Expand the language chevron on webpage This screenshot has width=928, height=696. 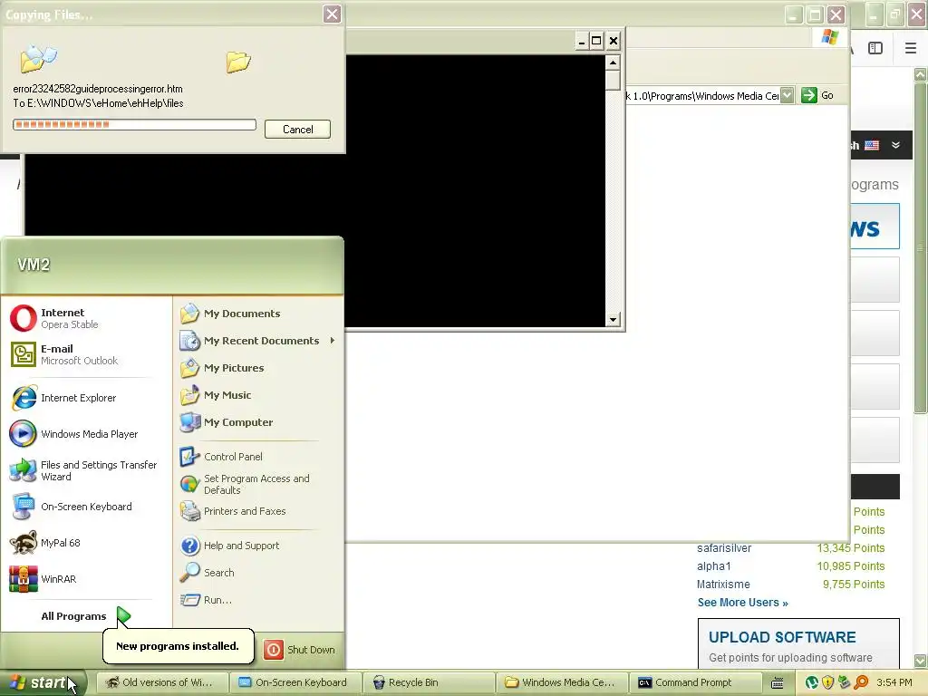point(895,145)
